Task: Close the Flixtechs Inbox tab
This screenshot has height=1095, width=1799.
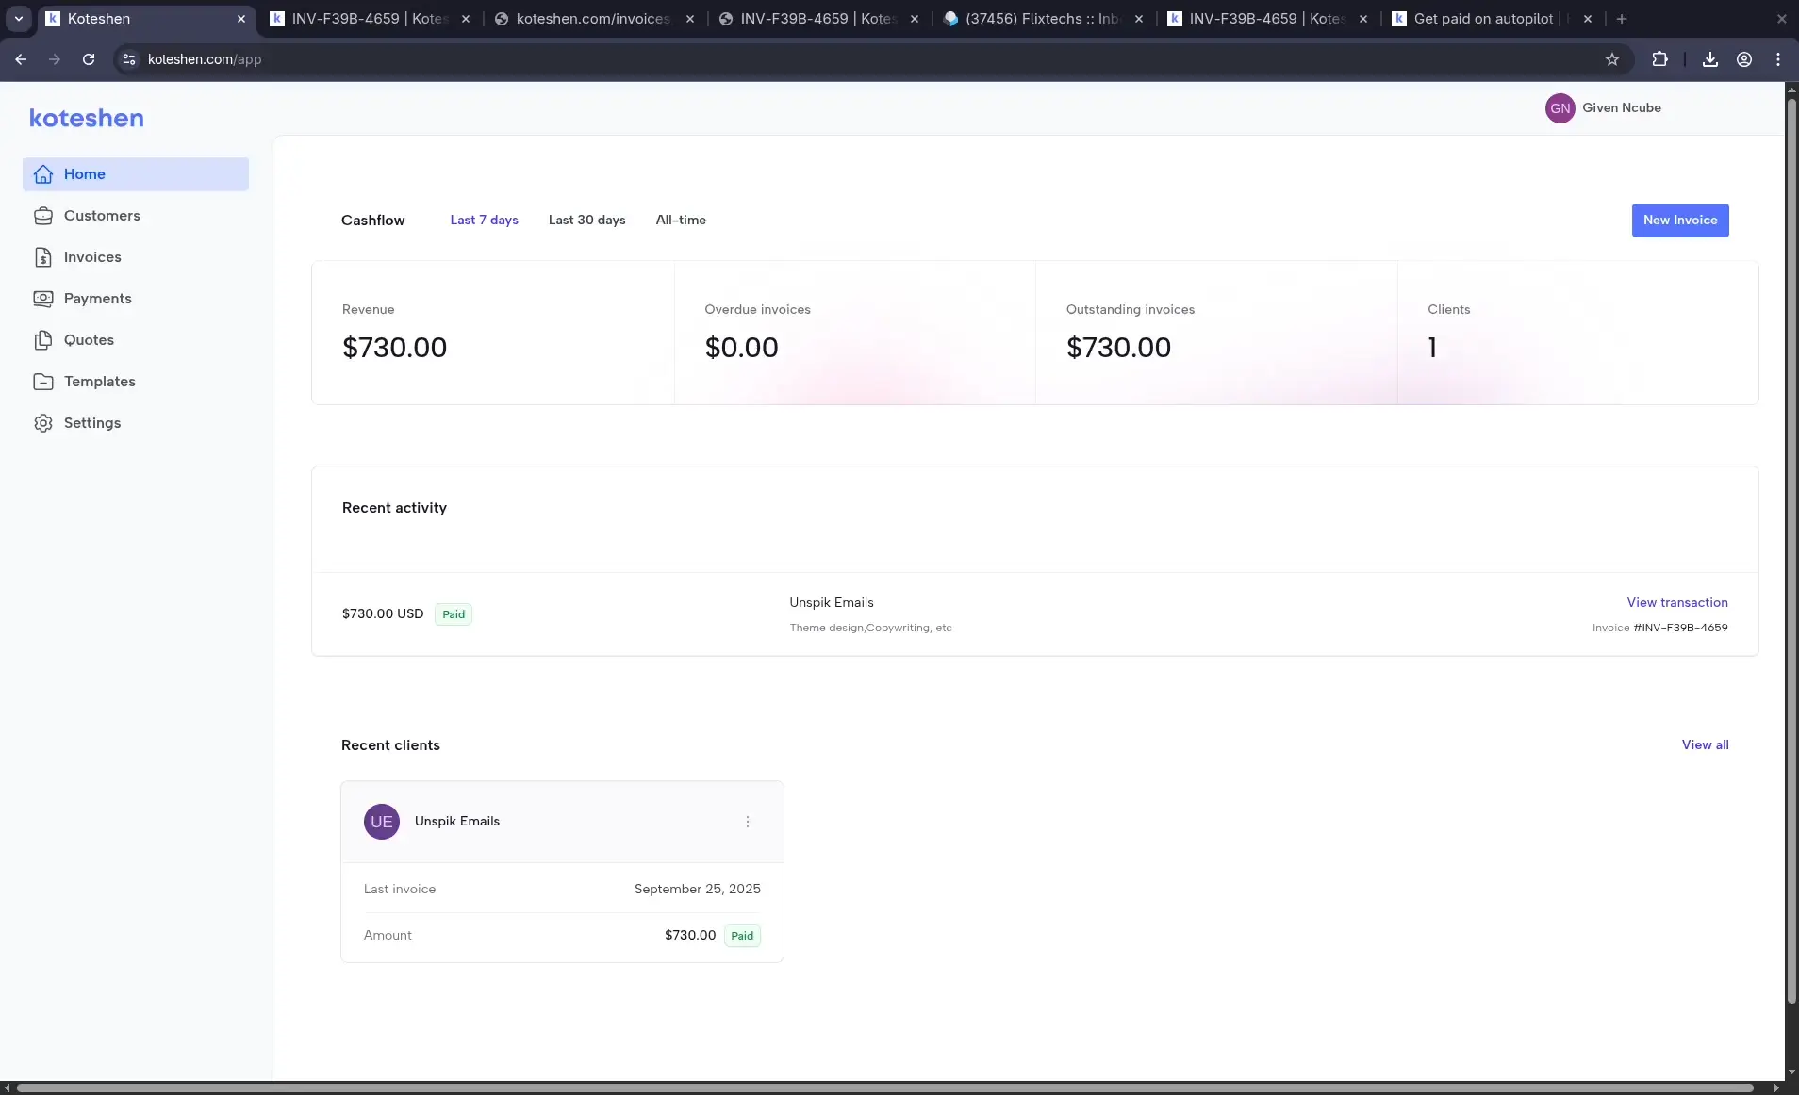Action: (1139, 19)
